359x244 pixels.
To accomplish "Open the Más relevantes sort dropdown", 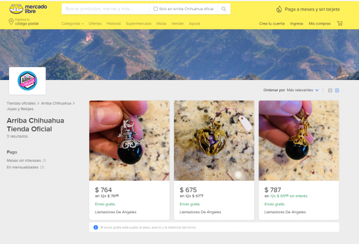I will [x=302, y=90].
